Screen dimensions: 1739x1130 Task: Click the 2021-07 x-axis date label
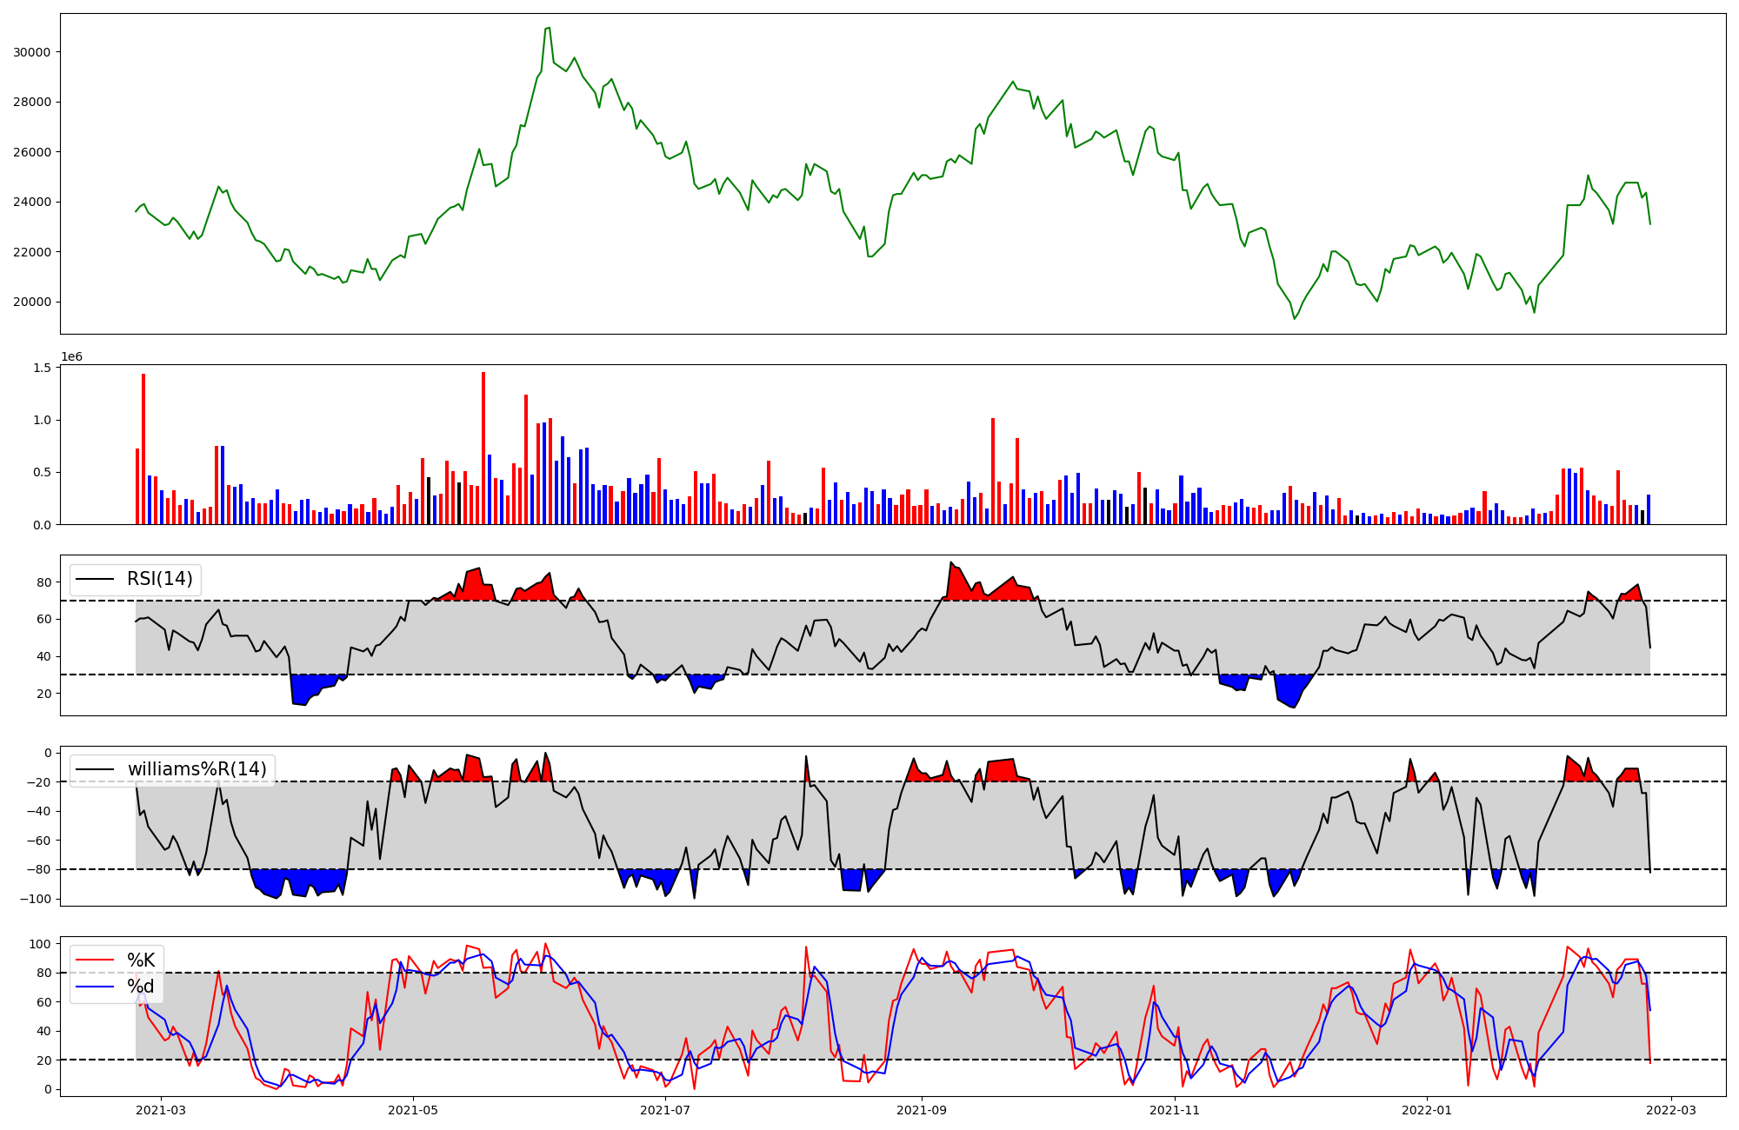(x=665, y=1110)
